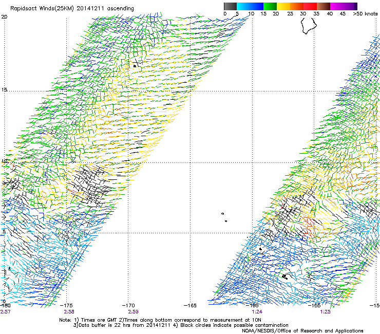Viewport: 380px width, 334px height.
Task: Click the purple time label '1:24'
Action: pyautogui.click(x=257, y=312)
